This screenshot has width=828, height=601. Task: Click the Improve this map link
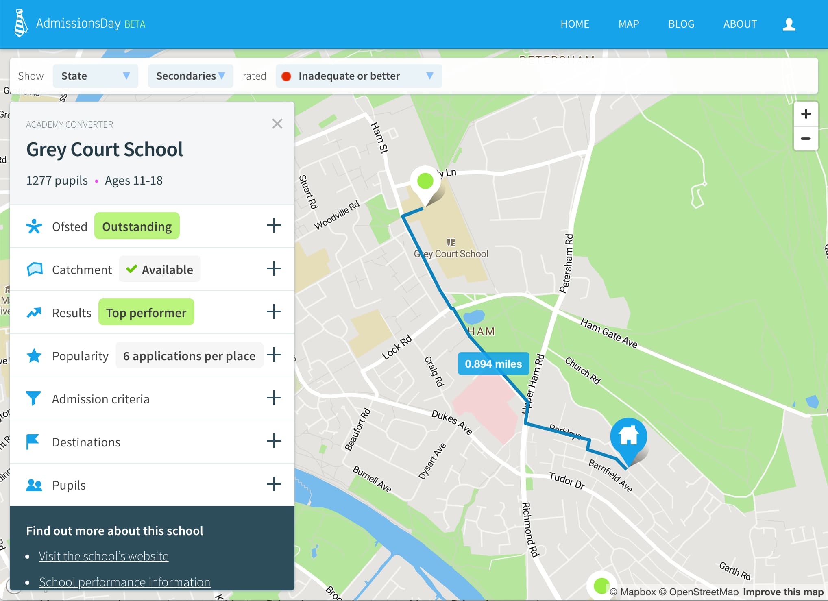point(783,592)
